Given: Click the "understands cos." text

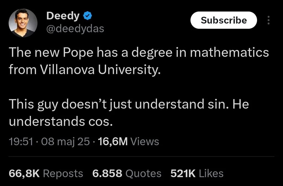Looking at the screenshot, I should (61, 121).
